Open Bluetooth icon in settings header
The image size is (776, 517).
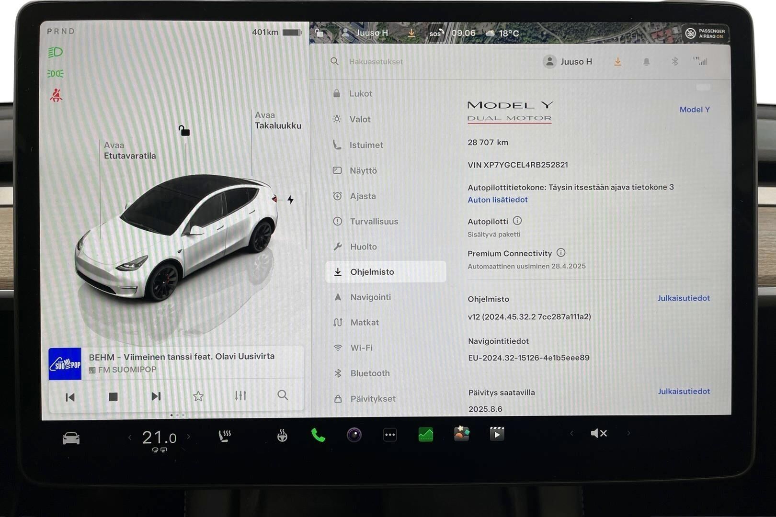pos(674,61)
